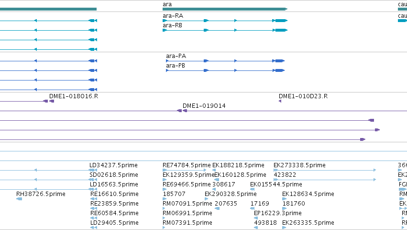This screenshot has width=407, height=230.
Task: Select the ara-RA transcript label
Action: [x=173, y=16]
